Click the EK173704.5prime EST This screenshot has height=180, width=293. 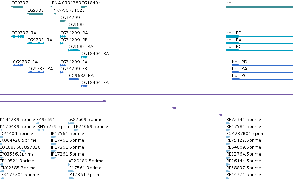(3, 179)
